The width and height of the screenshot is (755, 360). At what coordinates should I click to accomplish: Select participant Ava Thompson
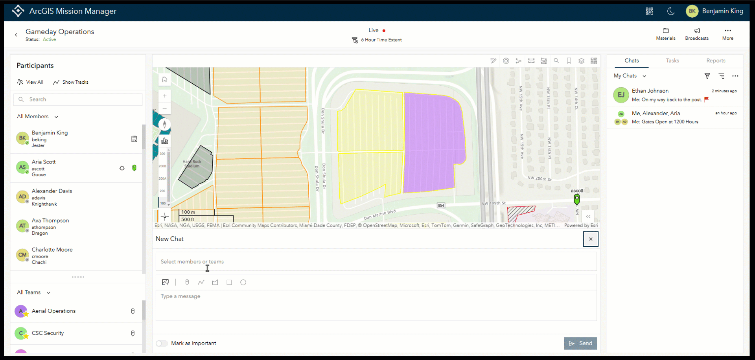point(76,227)
